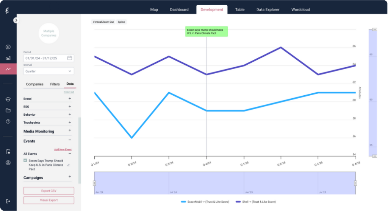The width and height of the screenshot is (388, 211).
Task: Open the folder icon in sidebar
Action: coord(8,110)
